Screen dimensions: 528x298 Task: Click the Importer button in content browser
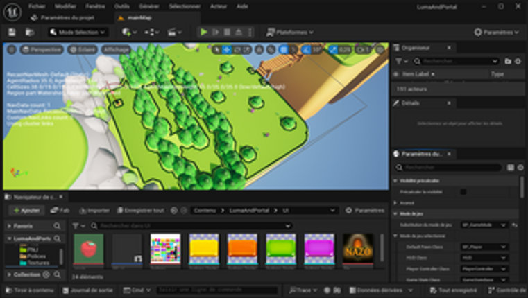tap(94, 210)
